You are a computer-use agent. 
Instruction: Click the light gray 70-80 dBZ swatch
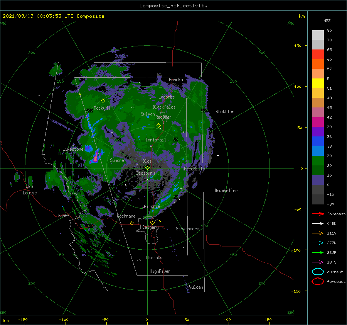318,35
